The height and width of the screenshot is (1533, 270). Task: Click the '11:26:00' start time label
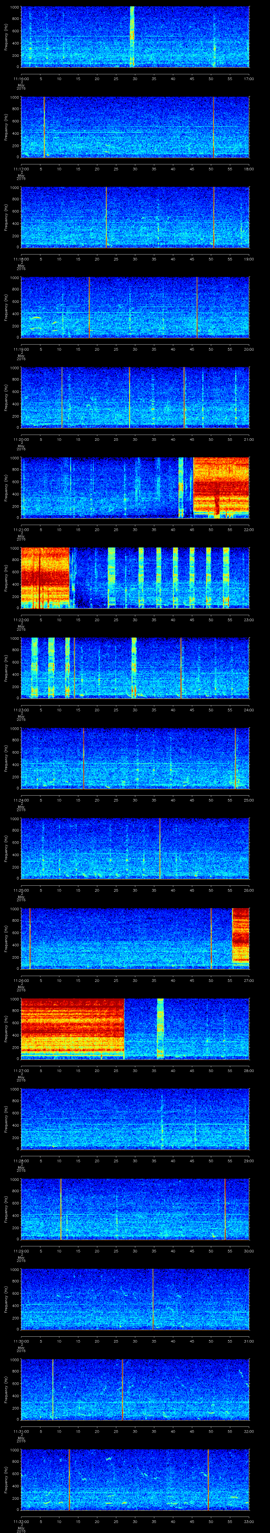click(x=21, y=980)
